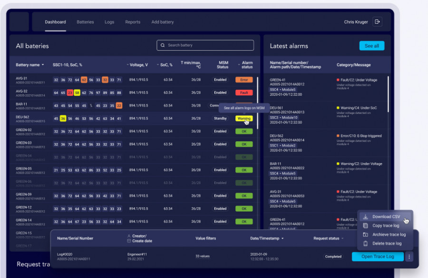The height and width of the screenshot is (278, 428).
Task: Click the Copy trace log icon
Action: coord(365,226)
